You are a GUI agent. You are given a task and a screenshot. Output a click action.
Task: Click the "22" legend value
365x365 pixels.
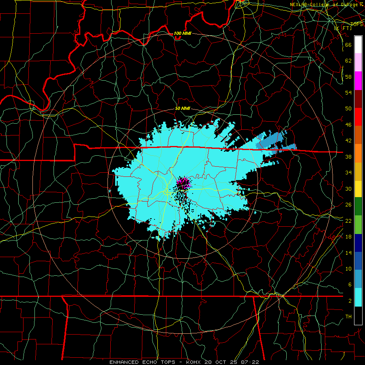[348, 221]
